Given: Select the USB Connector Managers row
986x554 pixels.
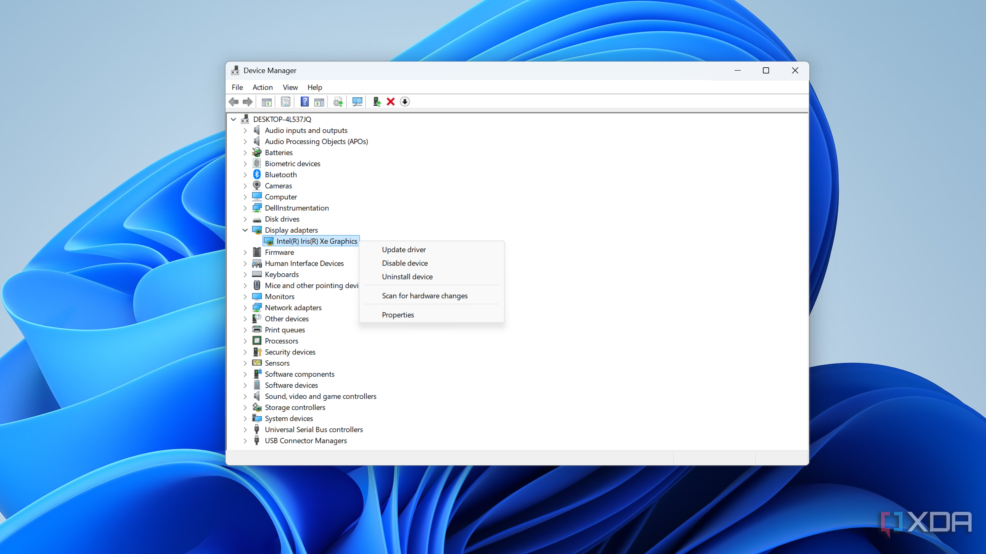Looking at the screenshot, I should [306, 440].
